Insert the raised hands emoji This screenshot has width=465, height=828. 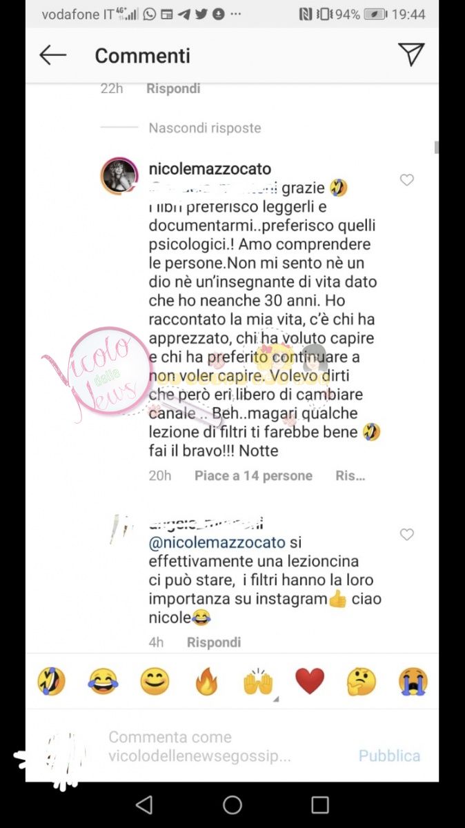(x=258, y=682)
